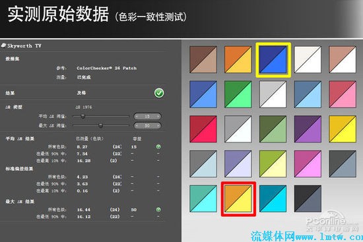Click green check beside max tolerance 50
The width and height of the screenshot is (363, 242).
(158, 210)
